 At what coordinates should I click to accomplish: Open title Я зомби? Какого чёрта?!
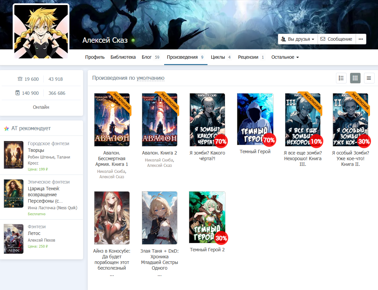(x=207, y=156)
